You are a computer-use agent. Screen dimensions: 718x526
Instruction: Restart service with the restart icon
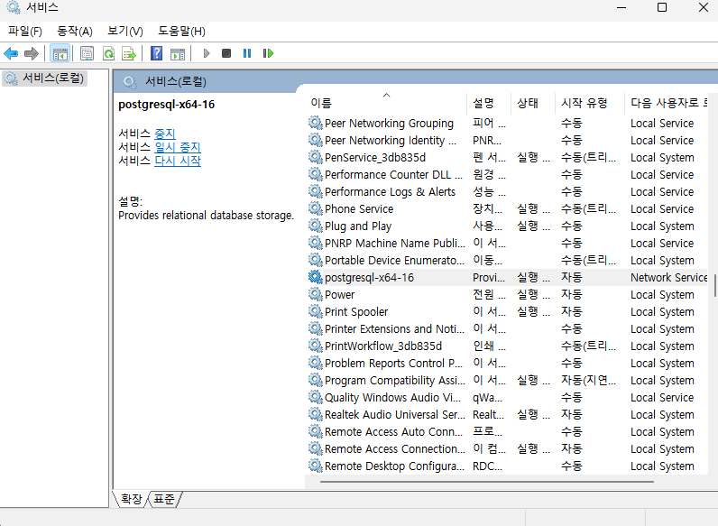point(268,53)
